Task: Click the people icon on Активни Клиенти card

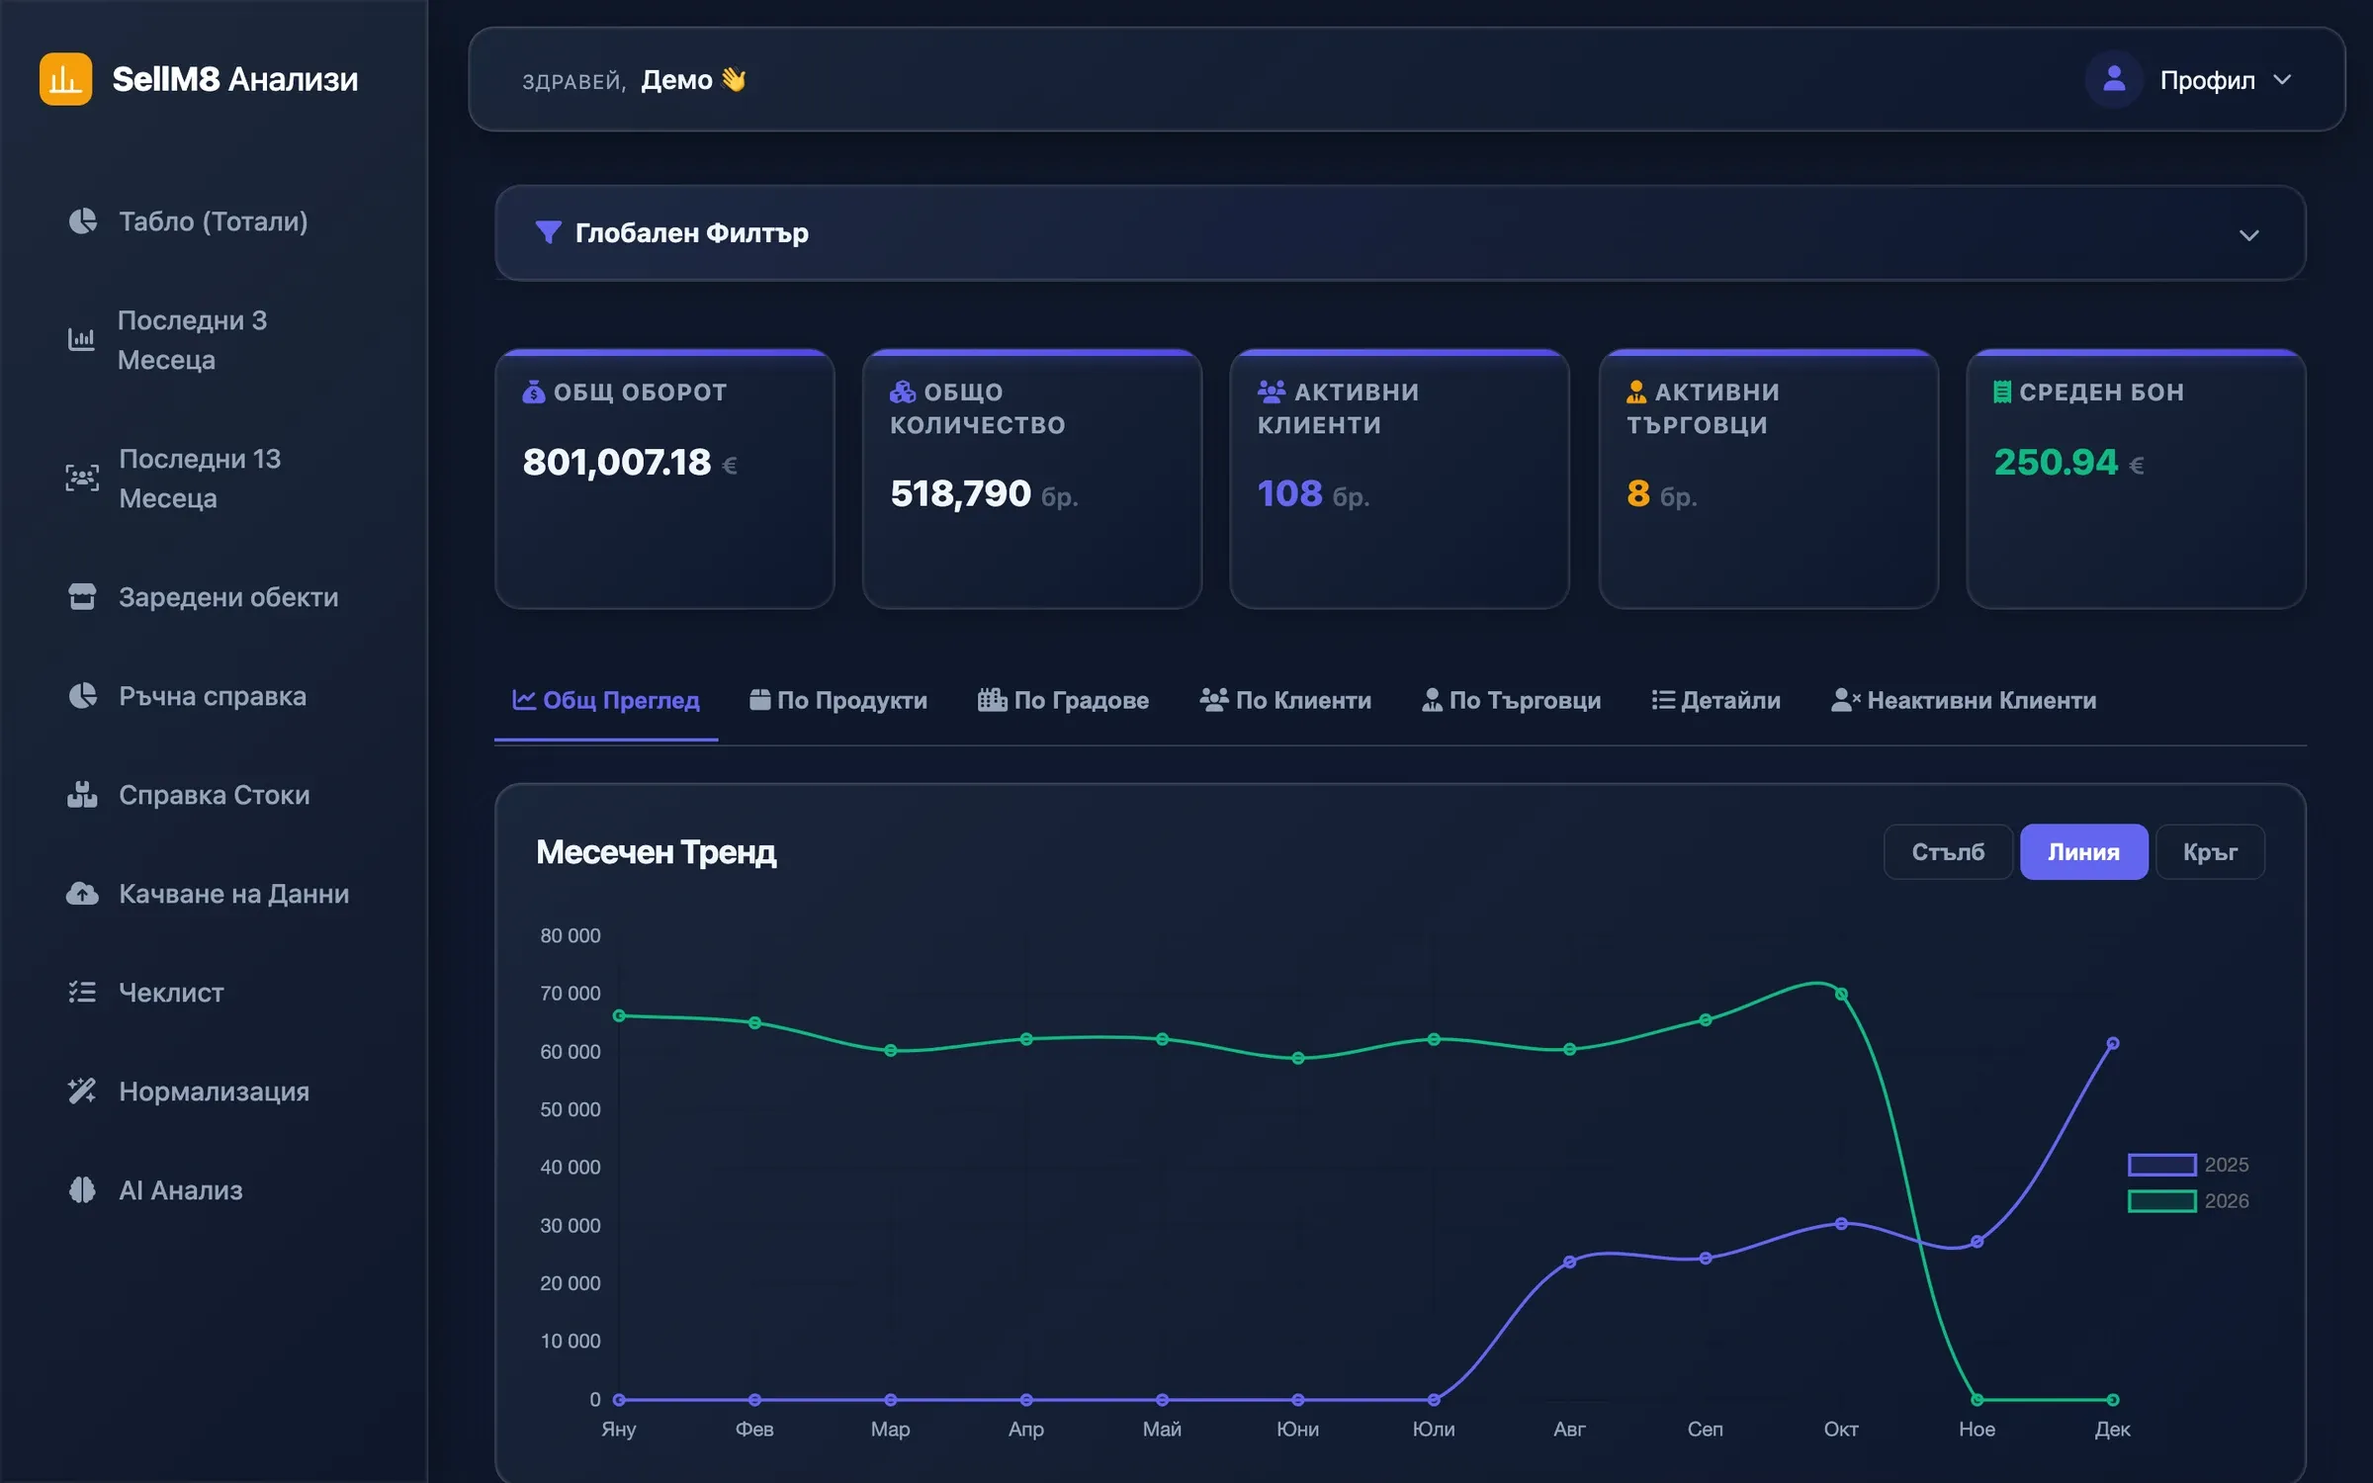Action: point(1272,392)
